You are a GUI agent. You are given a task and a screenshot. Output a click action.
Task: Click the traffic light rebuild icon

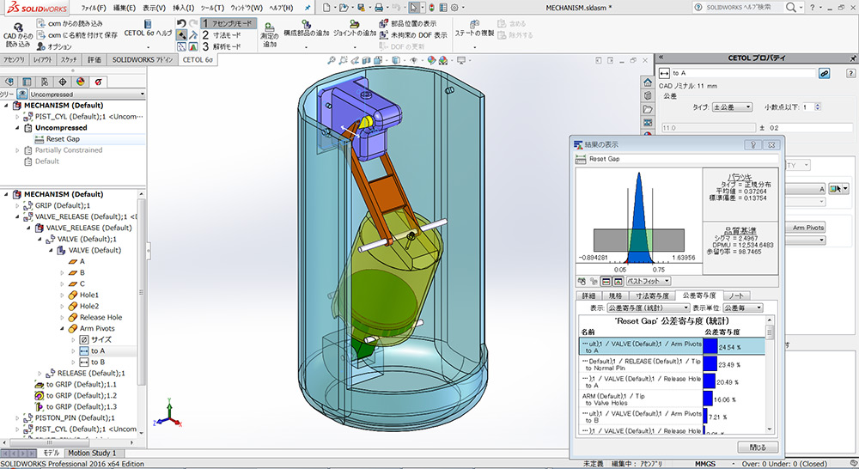coord(432,8)
